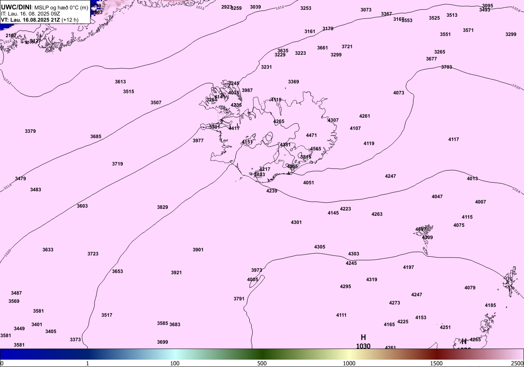Click the value 3703 on the map
This screenshot has height=367, width=524.
click(x=447, y=67)
